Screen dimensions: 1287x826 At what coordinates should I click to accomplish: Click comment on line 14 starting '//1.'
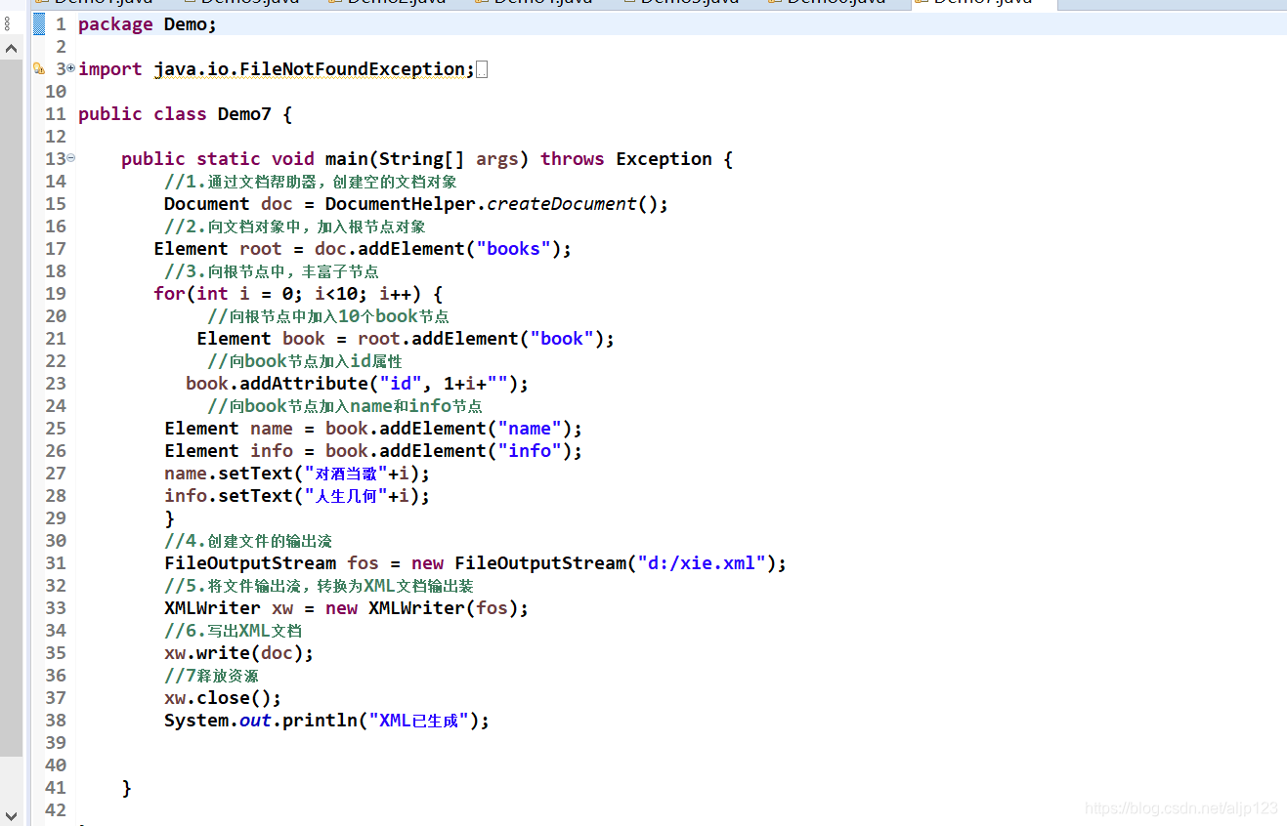(x=311, y=182)
